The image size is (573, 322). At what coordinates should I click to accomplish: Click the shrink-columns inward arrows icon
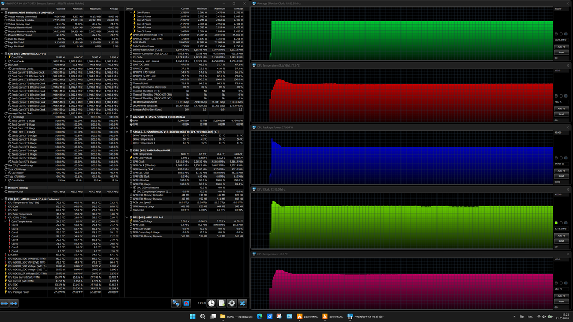14,303
